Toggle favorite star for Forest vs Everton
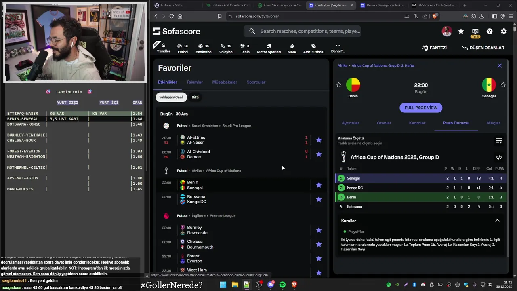This screenshot has width=517, height=291. (319, 258)
